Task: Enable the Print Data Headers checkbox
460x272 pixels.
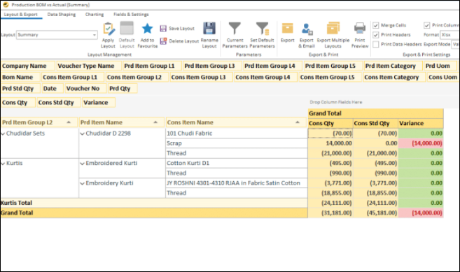Action: pyautogui.click(x=375, y=44)
